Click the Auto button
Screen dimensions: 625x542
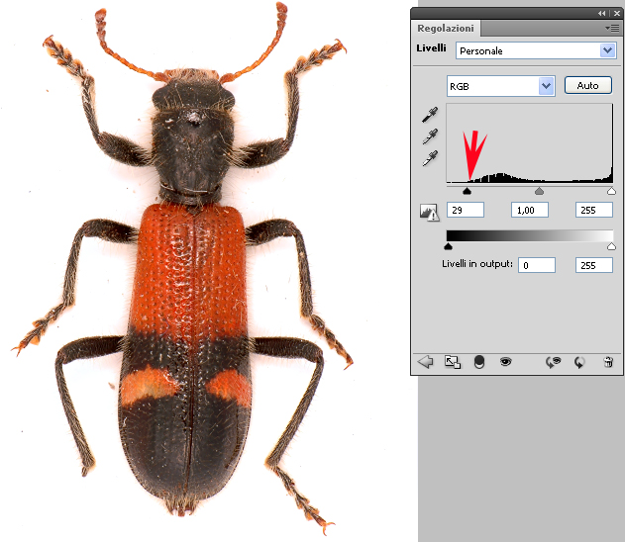tap(587, 86)
